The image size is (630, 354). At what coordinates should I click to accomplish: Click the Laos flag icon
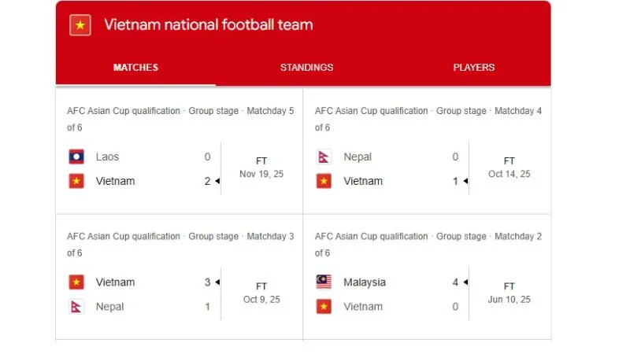click(76, 157)
